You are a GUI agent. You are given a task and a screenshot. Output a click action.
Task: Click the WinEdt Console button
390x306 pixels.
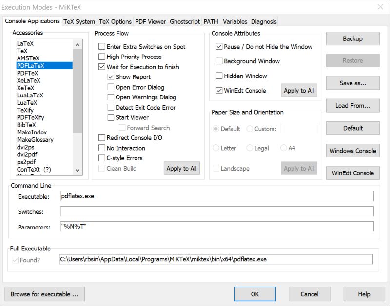click(x=352, y=173)
